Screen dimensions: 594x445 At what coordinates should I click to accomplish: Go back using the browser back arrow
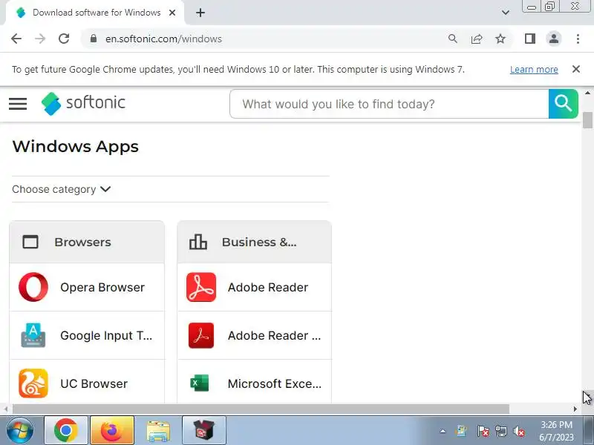[16, 39]
